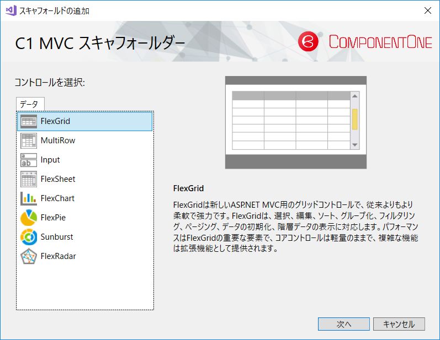Select the Sunburst list label

(x=57, y=237)
